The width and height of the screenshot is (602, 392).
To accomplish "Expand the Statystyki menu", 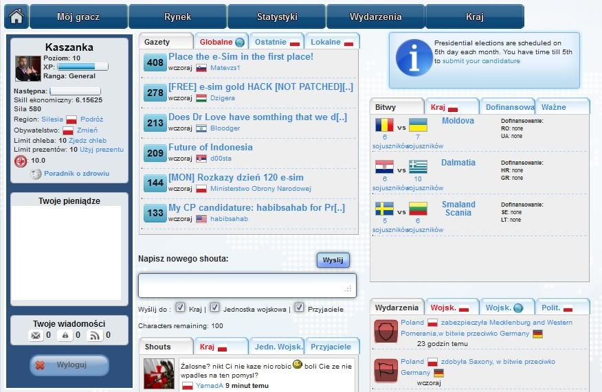I will pyautogui.click(x=276, y=16).
